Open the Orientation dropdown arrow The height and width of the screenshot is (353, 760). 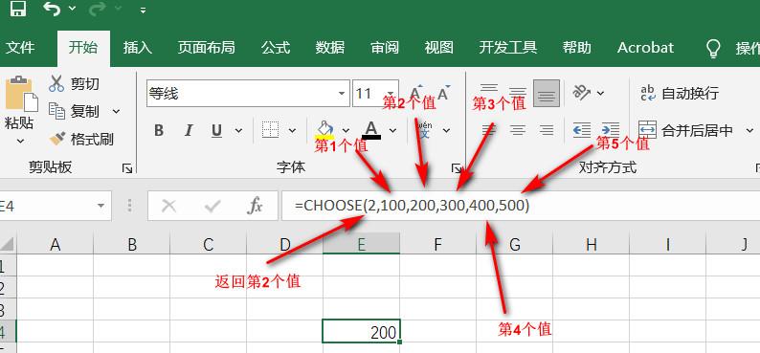600,93
